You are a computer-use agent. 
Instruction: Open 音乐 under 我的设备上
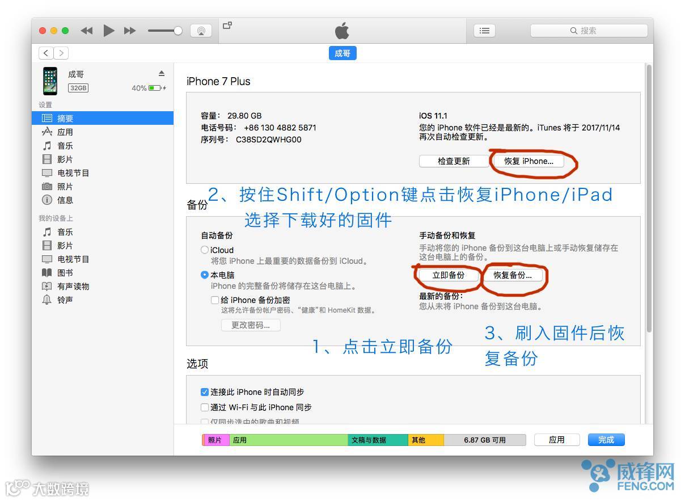[103, 231]
